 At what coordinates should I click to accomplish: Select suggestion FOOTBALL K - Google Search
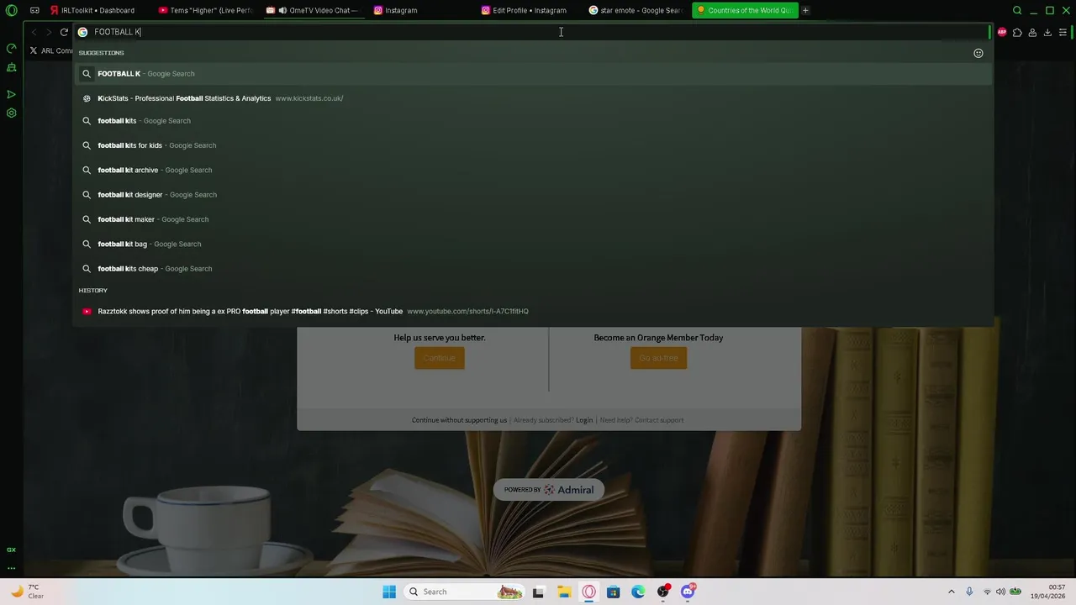[x=535, y=73]
